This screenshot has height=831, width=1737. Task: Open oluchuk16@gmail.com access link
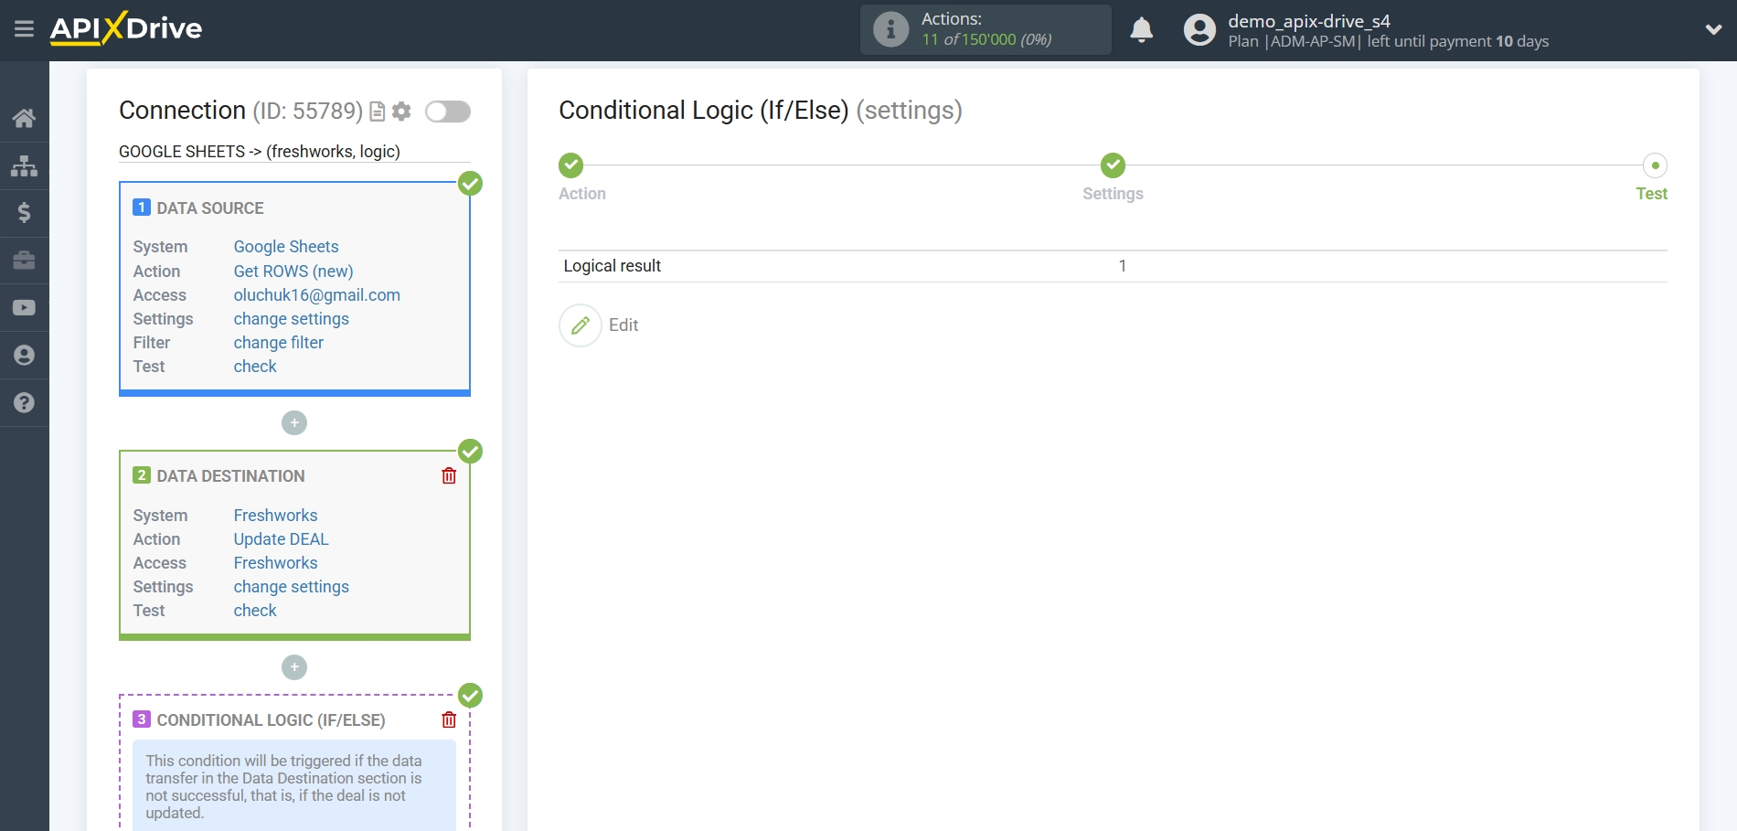317,295
